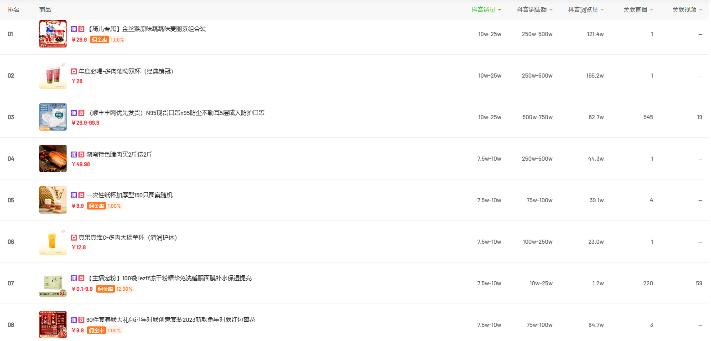Click red shop icon beside 多肉大橘单杯 title
Viewport: 711px width, 341px height.
tap(74, 238)
